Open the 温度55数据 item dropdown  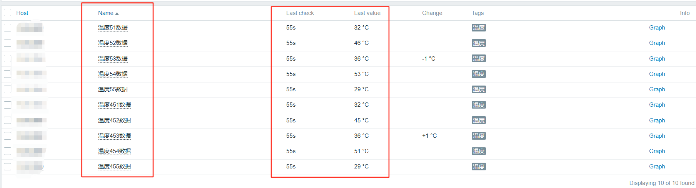tap(113, 89)
